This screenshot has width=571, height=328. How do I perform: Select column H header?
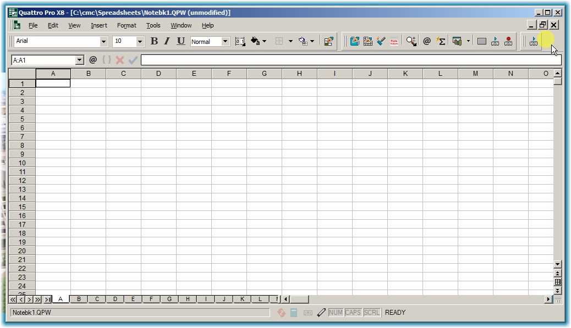pos(299,74)
